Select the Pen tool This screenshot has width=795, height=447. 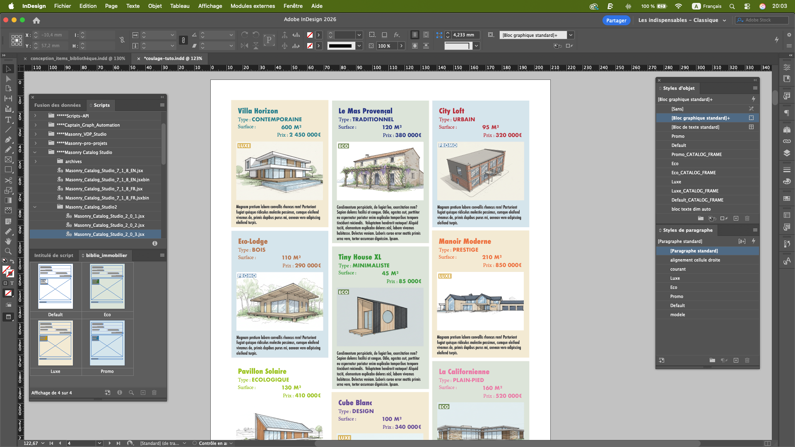[8, 139]
